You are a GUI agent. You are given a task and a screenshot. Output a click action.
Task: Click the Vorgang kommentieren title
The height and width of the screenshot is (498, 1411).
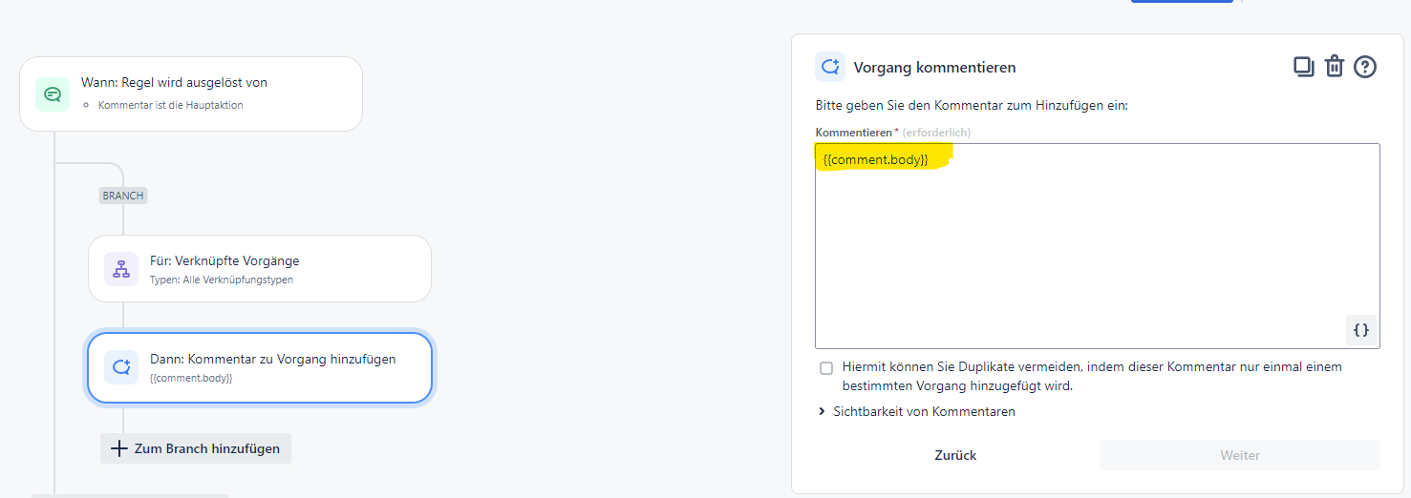click(x=934, y=68)
